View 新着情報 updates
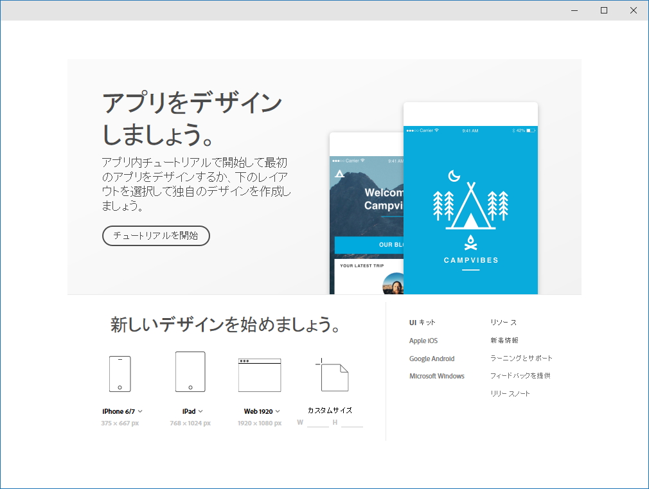Screen dimensions: 649x489 tap(504, 340)
